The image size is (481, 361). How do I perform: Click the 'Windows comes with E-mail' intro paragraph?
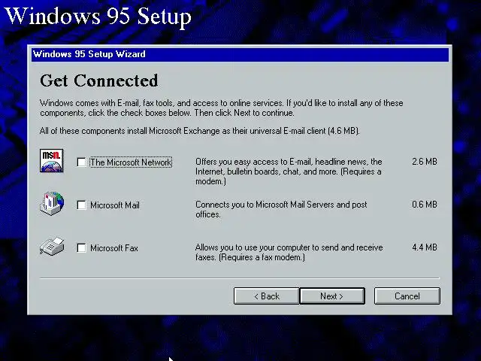[x=221, y=108]
